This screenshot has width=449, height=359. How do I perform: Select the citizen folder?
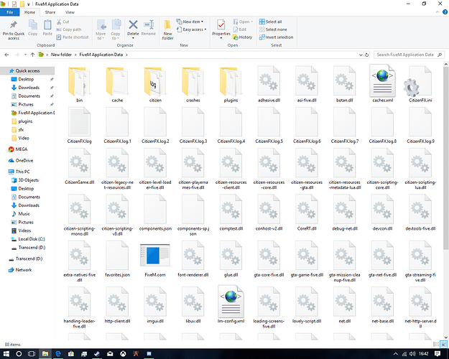[155, 85]
